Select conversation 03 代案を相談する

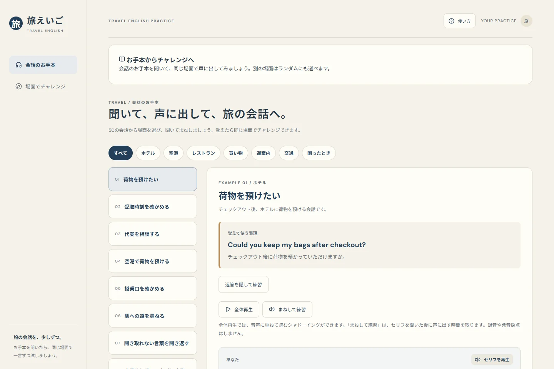[153, 234]
